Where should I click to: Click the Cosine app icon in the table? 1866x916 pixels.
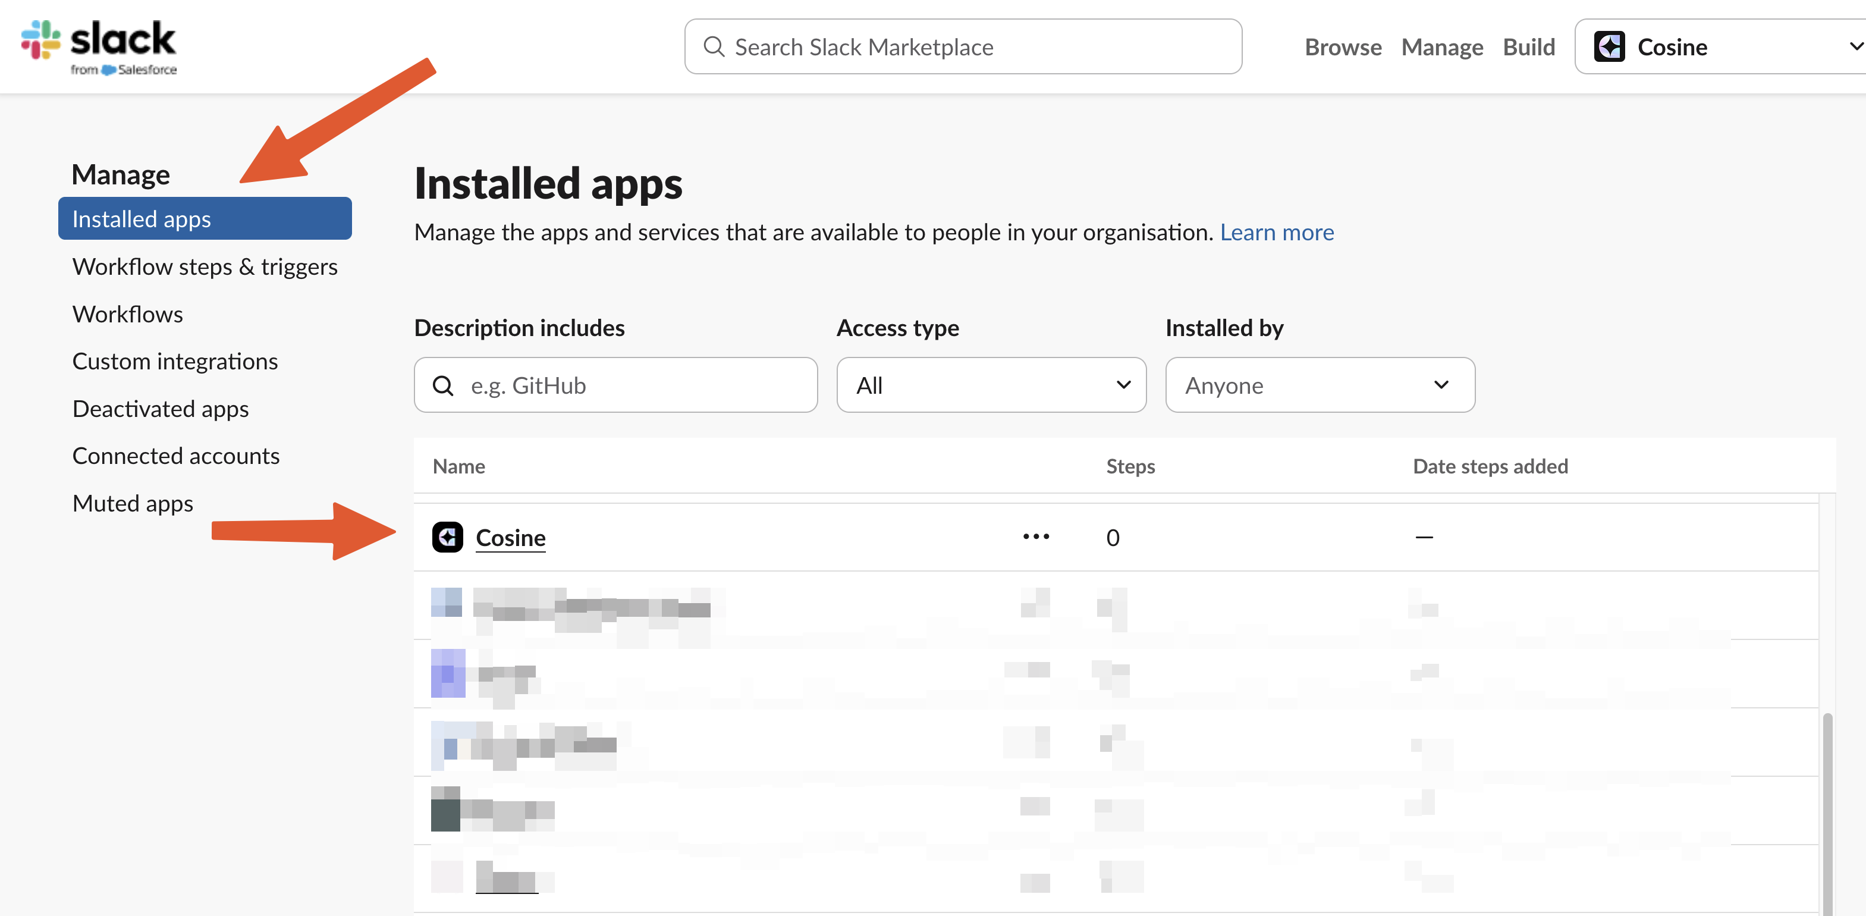click(x=447, y=537)
